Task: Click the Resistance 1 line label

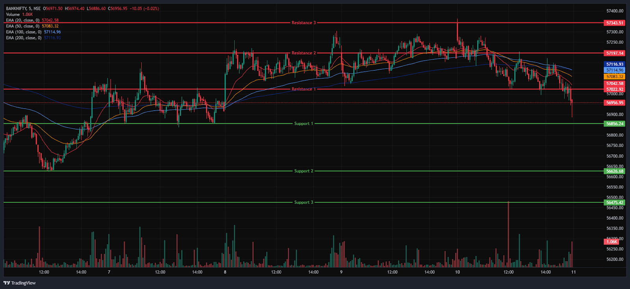Action: [304, 89]
